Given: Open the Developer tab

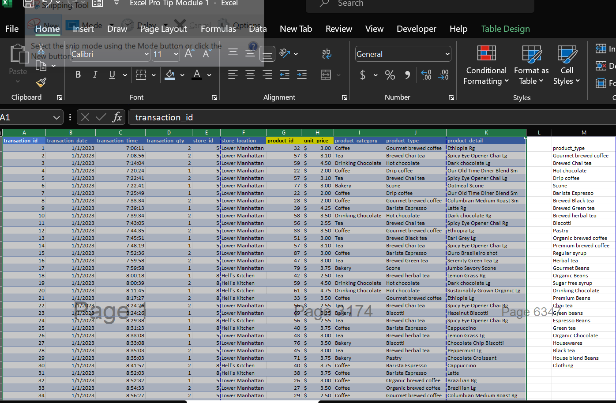Looking at the screenshot, I should coord(416,29).
